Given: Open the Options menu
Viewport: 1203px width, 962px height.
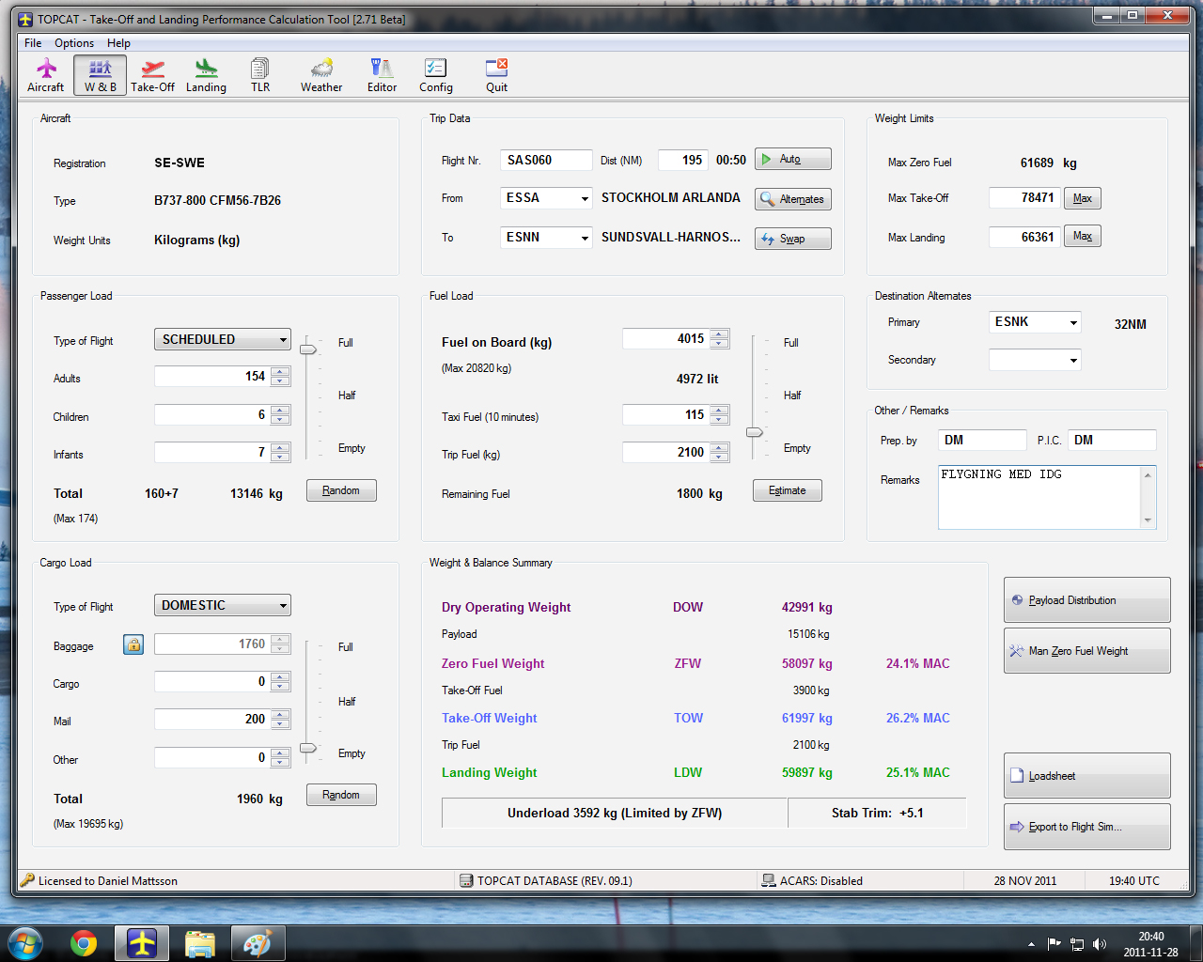Looking at the screenshot, I should coord(74,43).
